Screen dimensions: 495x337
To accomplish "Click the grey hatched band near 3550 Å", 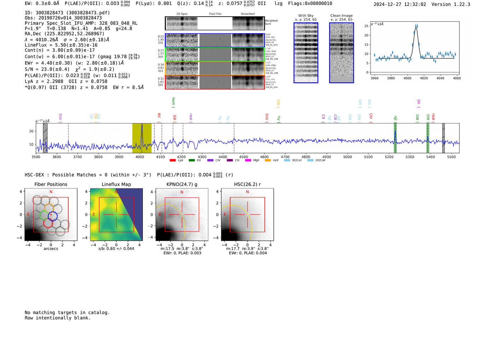I will tap(45, 138).
